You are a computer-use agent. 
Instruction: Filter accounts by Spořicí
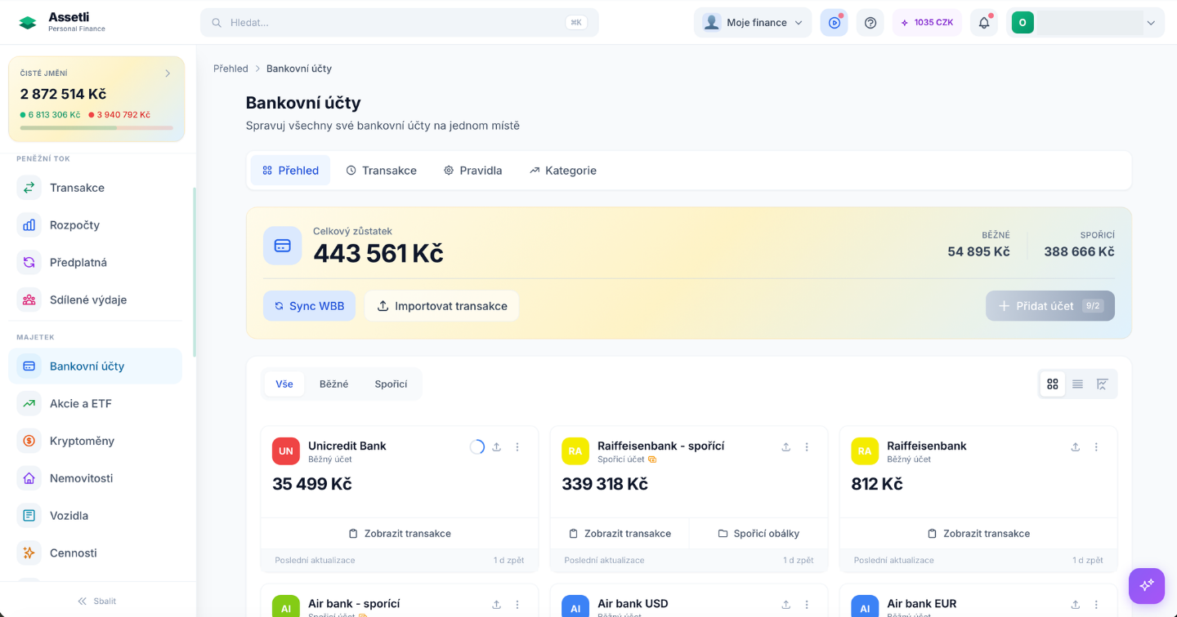(391, 384)
